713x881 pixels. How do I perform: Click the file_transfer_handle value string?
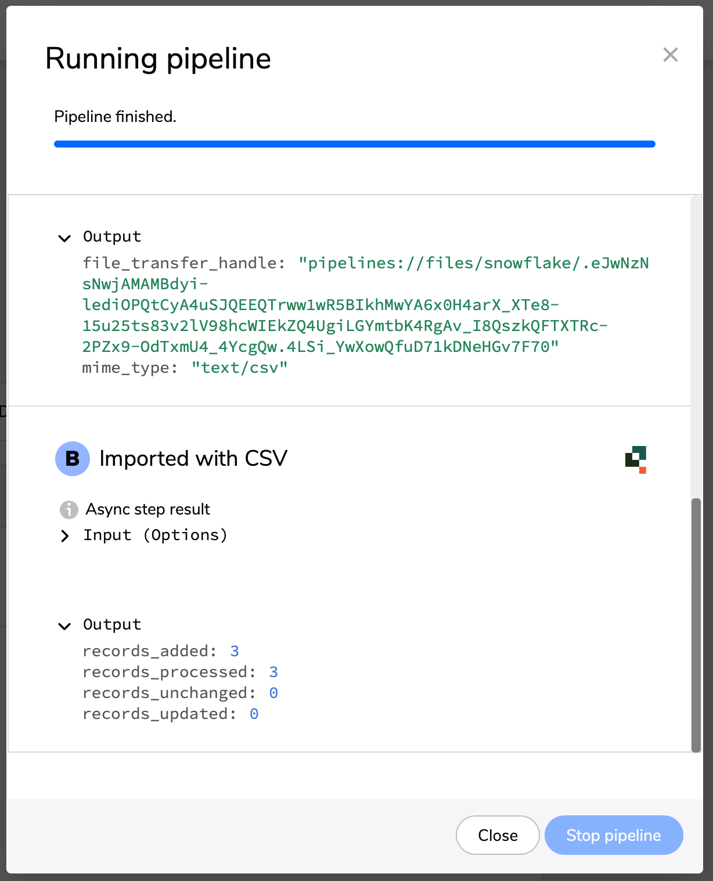coord(366,305)
